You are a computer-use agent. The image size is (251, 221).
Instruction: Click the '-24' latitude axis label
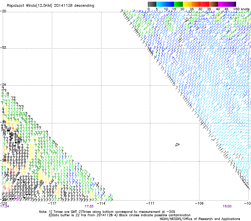pyautogui.click(x=3, y=84)
